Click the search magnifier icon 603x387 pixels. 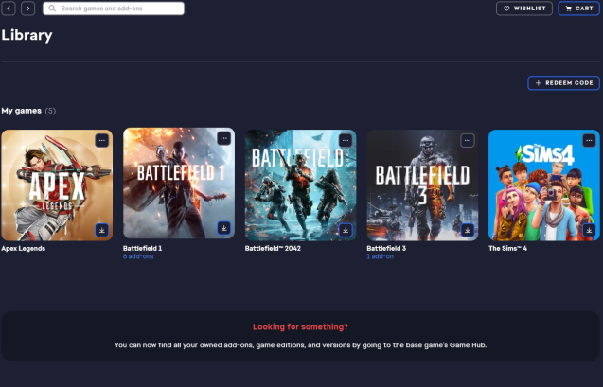52,9
